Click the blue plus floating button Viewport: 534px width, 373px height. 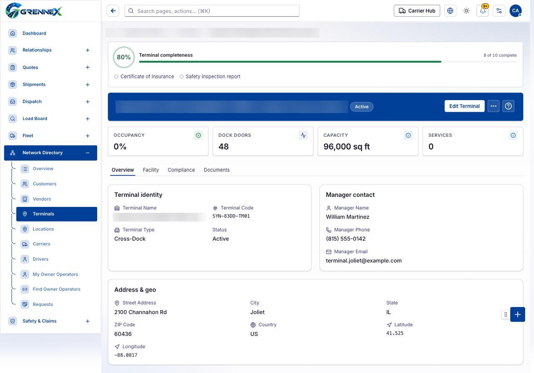pos(518,315)
